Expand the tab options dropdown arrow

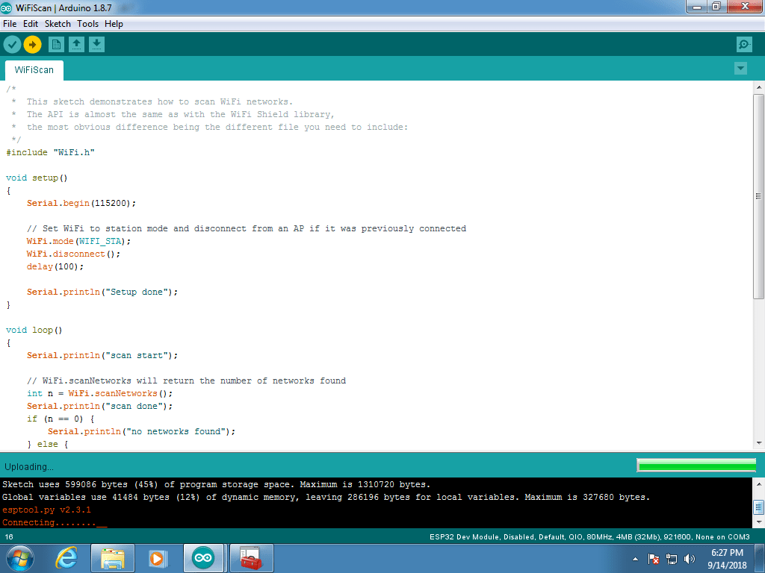pyautogui.click(x=740, y=69)
